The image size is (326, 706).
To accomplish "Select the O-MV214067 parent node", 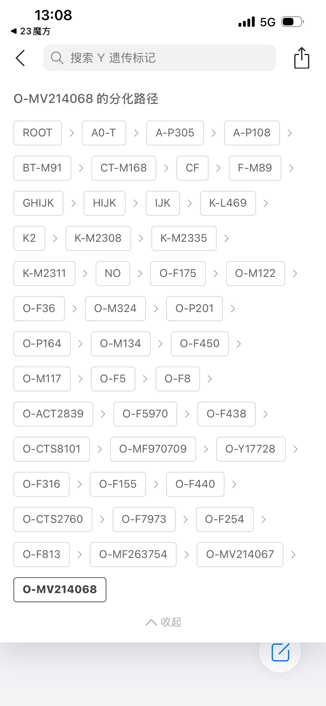I will pyautogui.click(x=240, y=554).
